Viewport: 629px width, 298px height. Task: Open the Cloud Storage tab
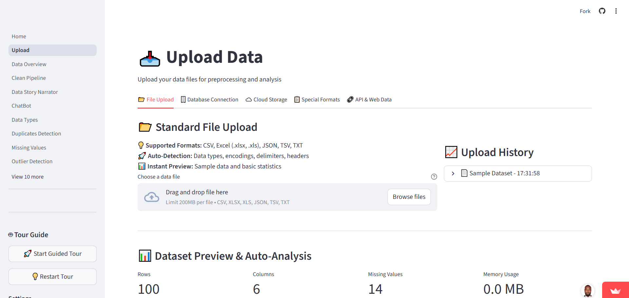(x=266, y=99)
